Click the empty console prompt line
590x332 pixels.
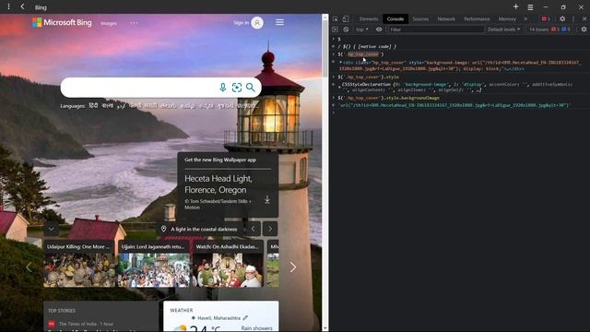(459, 113)
